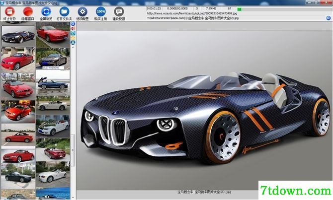The width and height of the screenshot is (333, 200).
Task: Select red convertible side-profile thumbnail
Action: coord(18,136)
